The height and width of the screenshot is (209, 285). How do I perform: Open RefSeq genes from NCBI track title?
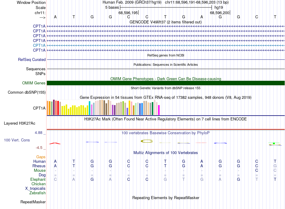(166, 55)
